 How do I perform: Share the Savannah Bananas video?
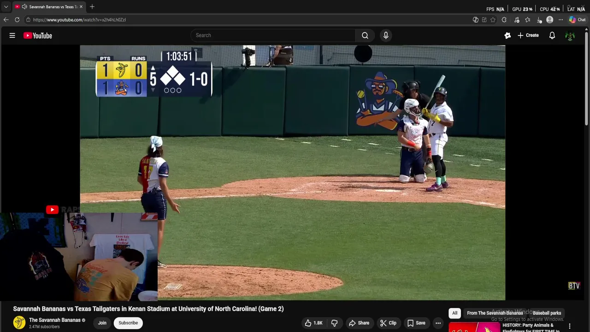point(359,323)
